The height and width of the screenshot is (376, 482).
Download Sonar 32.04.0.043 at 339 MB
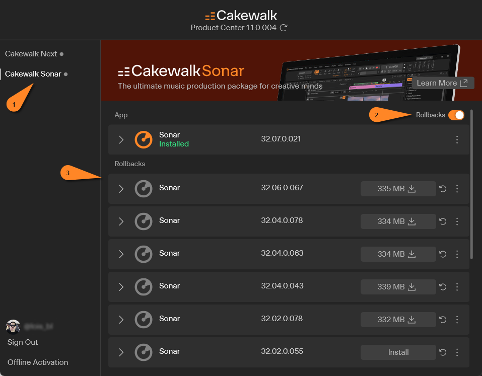tap(398, 287)
